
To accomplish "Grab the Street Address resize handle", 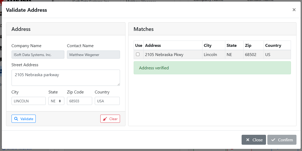I will [x=118, y=84].
